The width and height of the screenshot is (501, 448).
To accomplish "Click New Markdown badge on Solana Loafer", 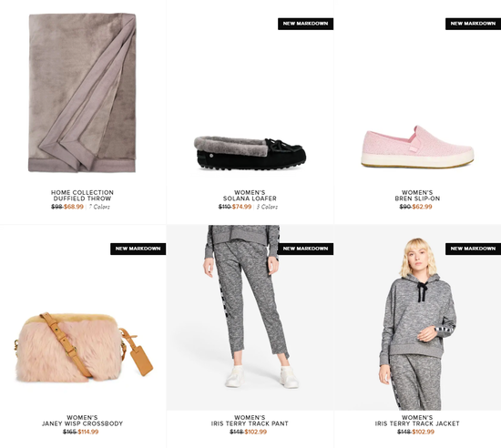I will pos(305,24).
